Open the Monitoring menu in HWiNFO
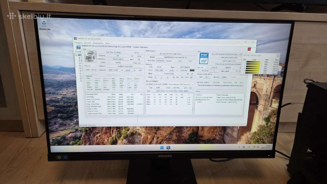Viewport: 327px width, 184px height. 98,43
